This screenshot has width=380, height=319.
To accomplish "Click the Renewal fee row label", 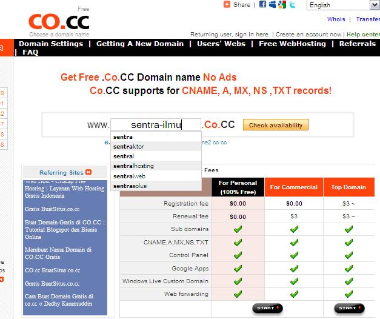I will tap(190, 216).
